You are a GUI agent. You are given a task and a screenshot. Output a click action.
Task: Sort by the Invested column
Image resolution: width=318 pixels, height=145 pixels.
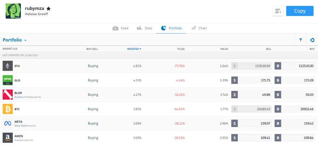tap(134, 49)
